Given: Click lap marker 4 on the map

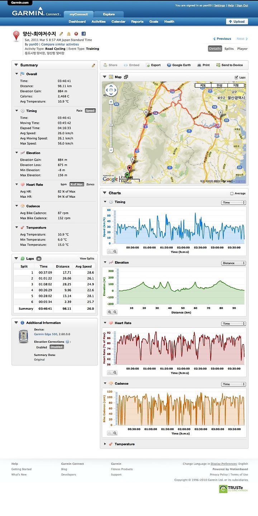Looking at the screenshot, I should pos(146,113).
